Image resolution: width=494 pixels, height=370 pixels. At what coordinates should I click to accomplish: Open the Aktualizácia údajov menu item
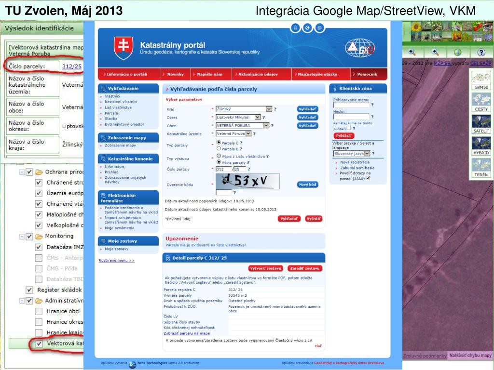click(258, 74)
